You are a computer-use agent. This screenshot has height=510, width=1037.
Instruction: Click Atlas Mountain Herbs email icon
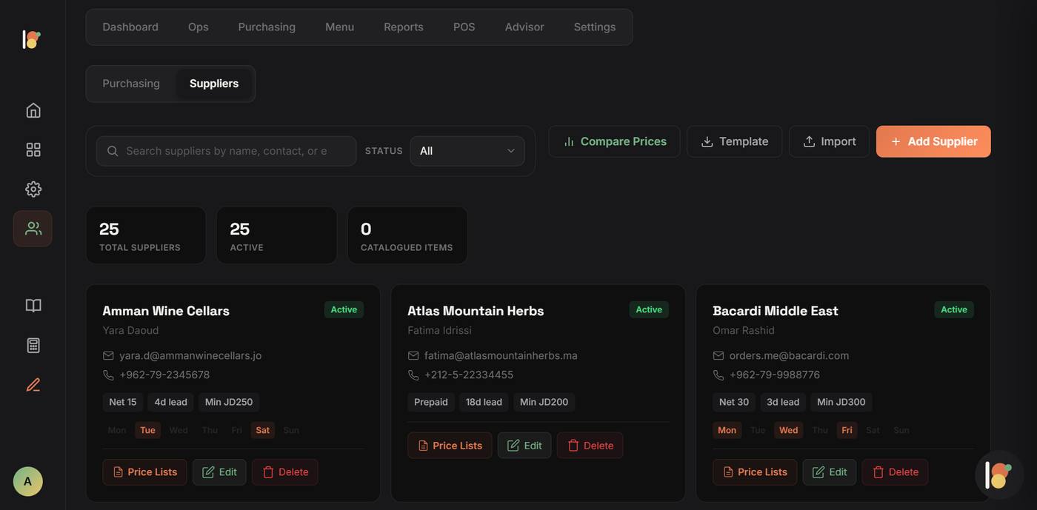click(x=413, y=355)
